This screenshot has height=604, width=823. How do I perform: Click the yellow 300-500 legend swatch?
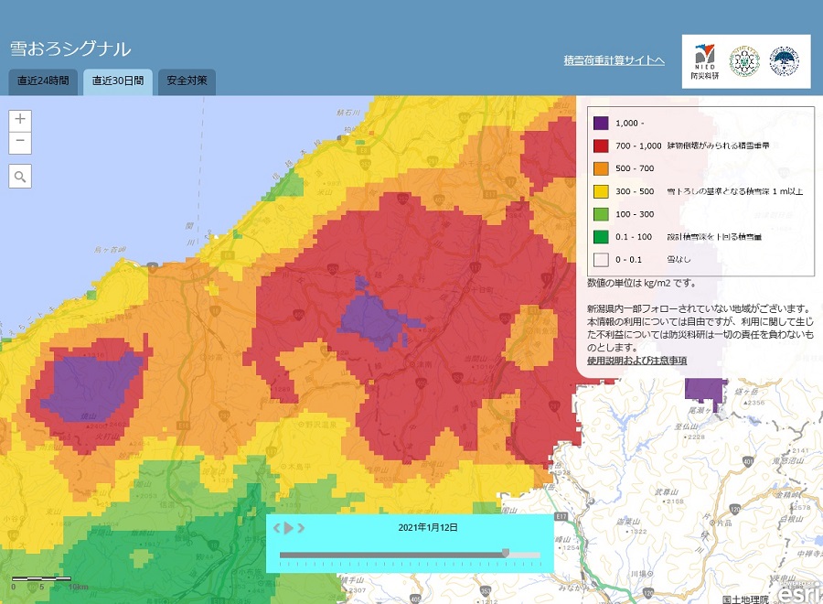coord(601,191)
